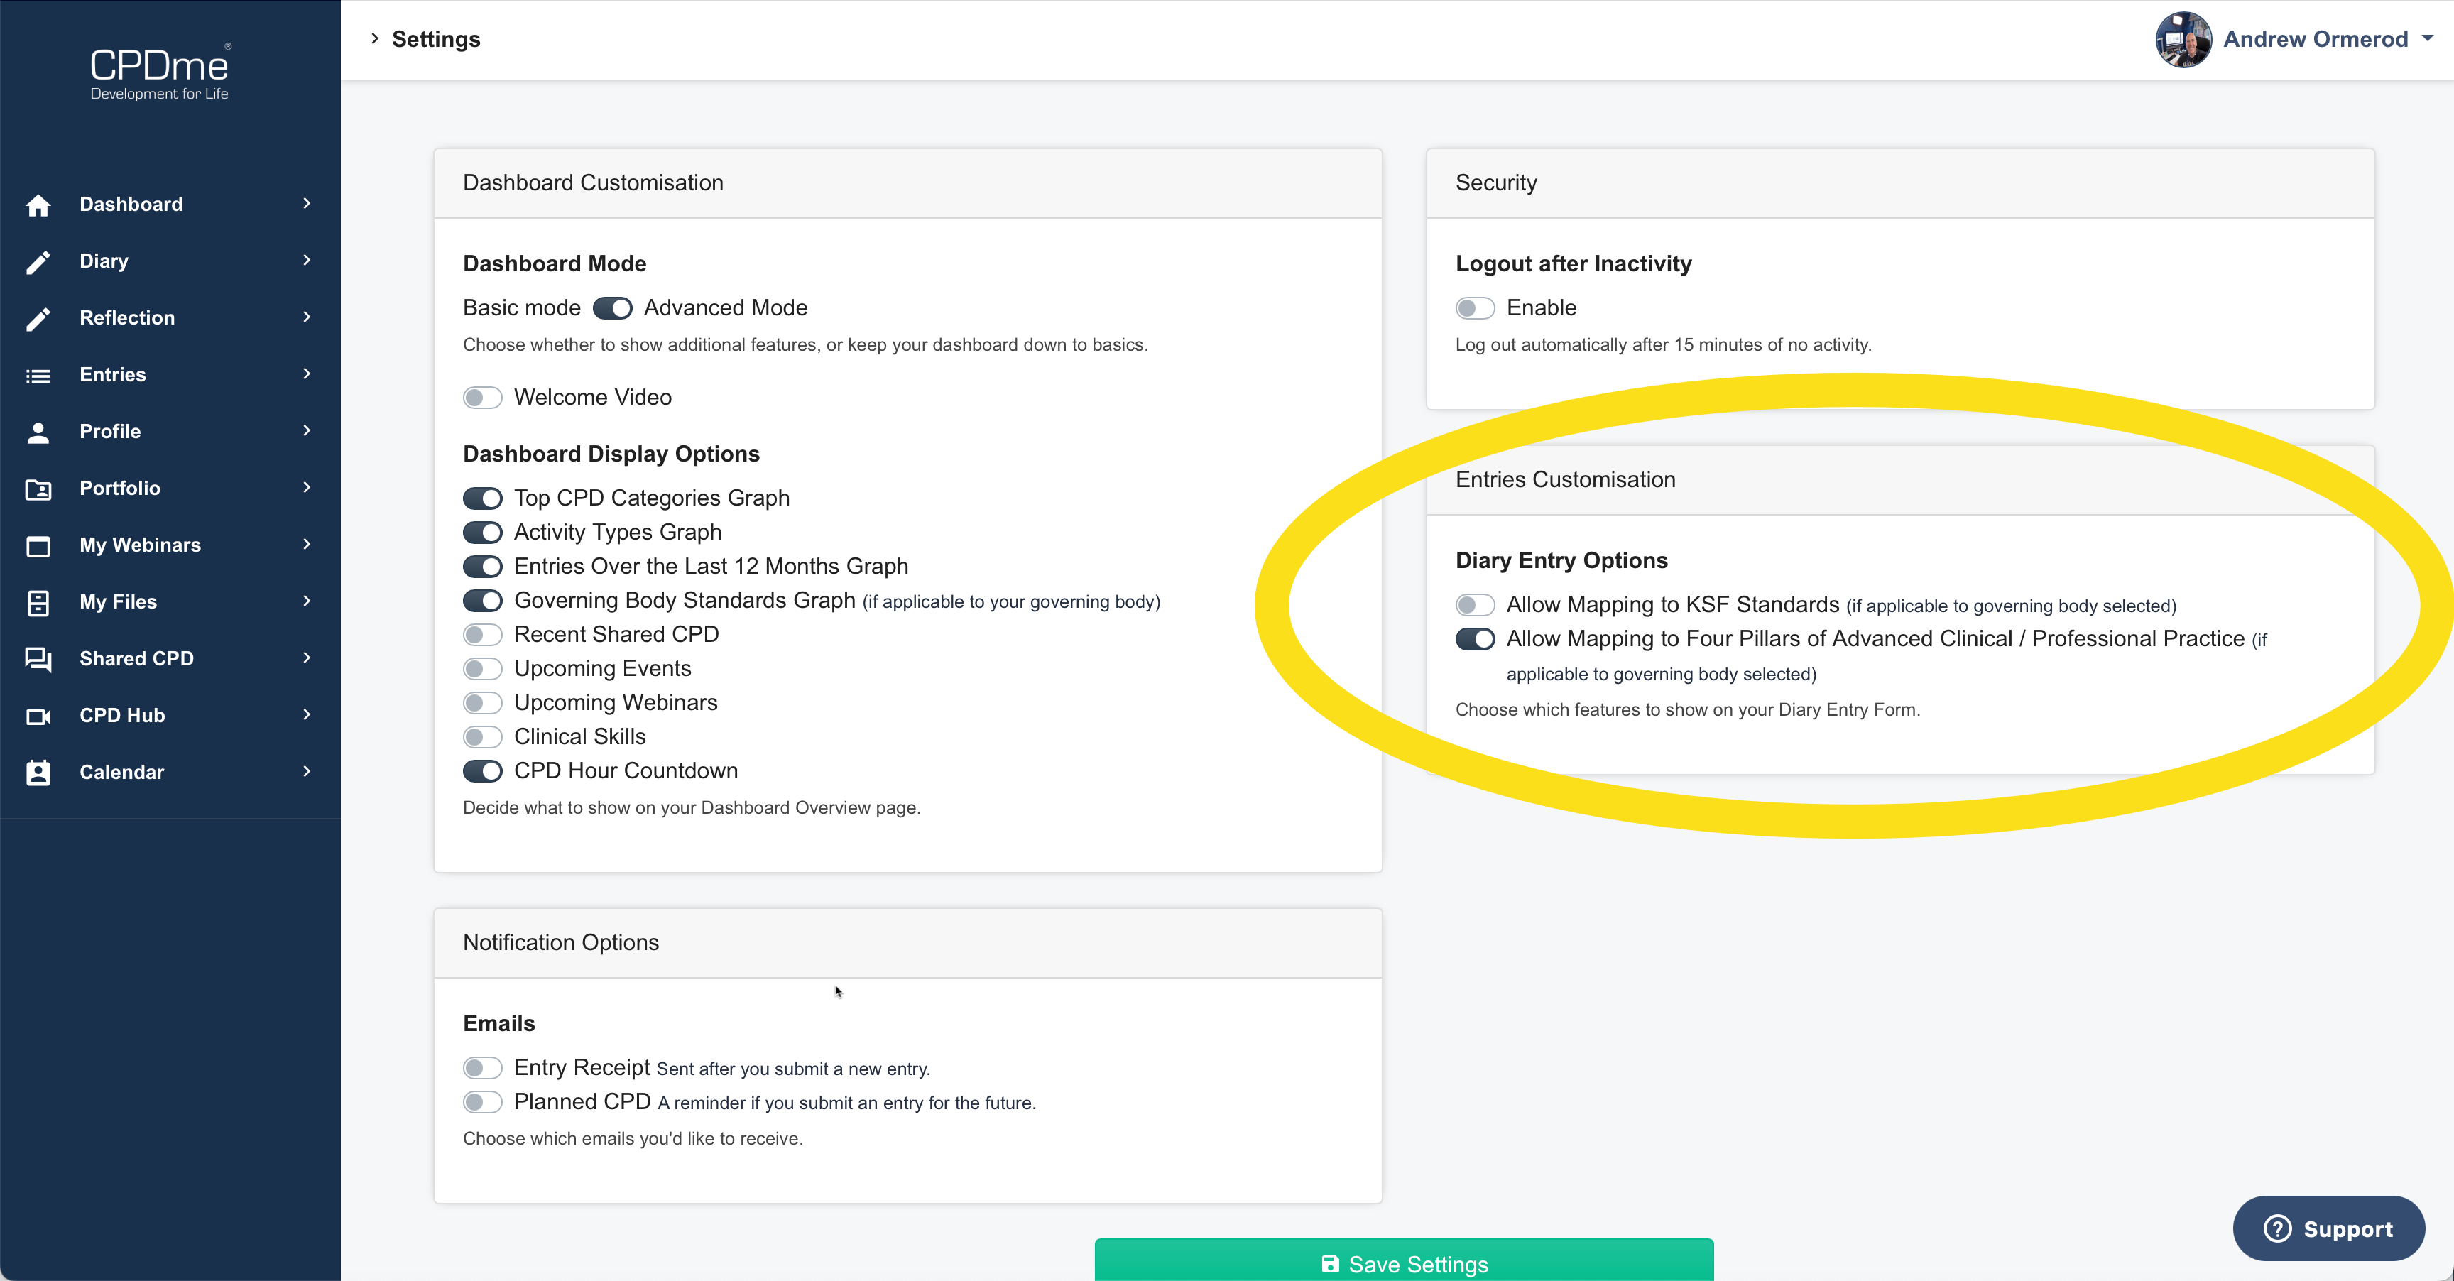The height and width of the screenshot is (1281, 2454).
Task: Expand the Profile menu chevron
Action: click(307, 430)
